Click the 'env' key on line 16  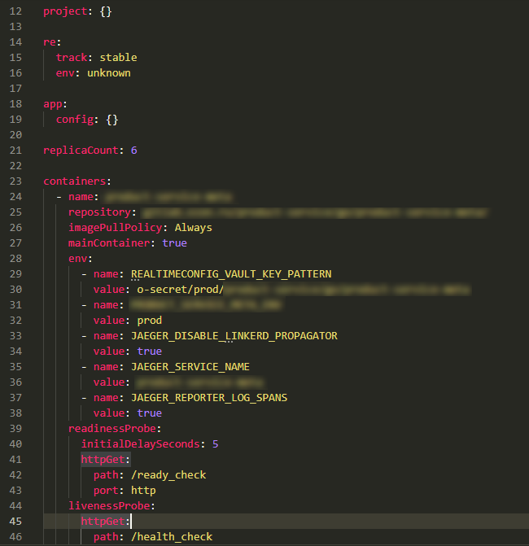65,73
